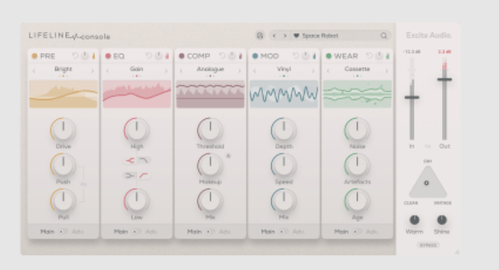Favorite the Space Robot preset with the heart icon
The width and height of the screenshot is (499, 270).
click(296, 36)
